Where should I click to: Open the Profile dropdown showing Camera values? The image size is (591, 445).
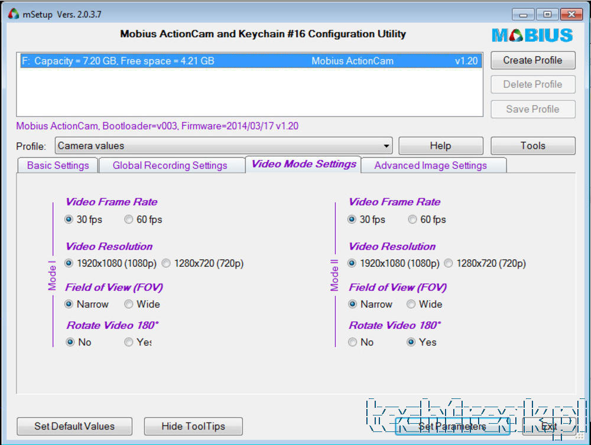point(223,146)
